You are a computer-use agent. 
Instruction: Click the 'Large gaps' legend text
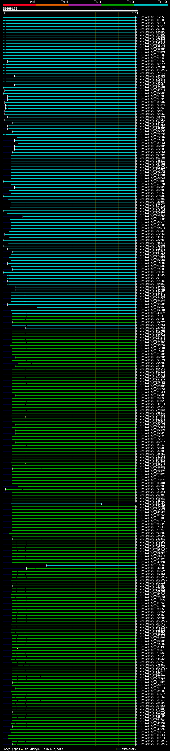point(11,749)
